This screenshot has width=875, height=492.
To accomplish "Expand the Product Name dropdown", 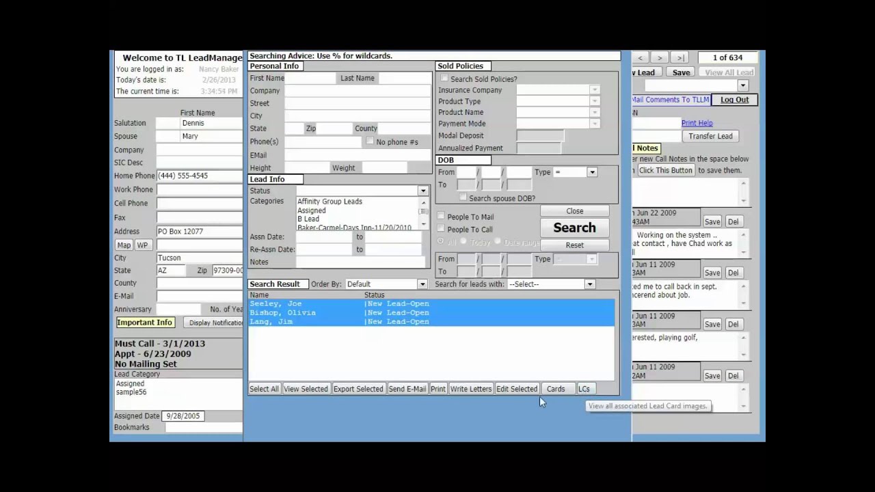I will [x=595, y=112].
